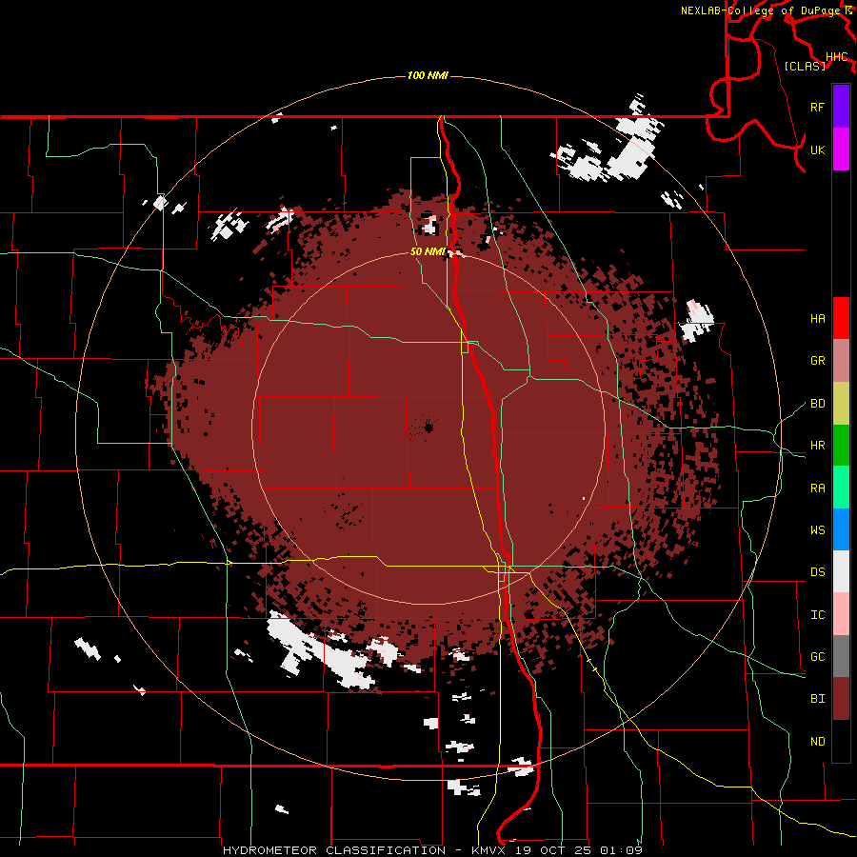This screenshot has width=857, height=857.
Task: Click the GC gray legend swatch
Action: 841,656
